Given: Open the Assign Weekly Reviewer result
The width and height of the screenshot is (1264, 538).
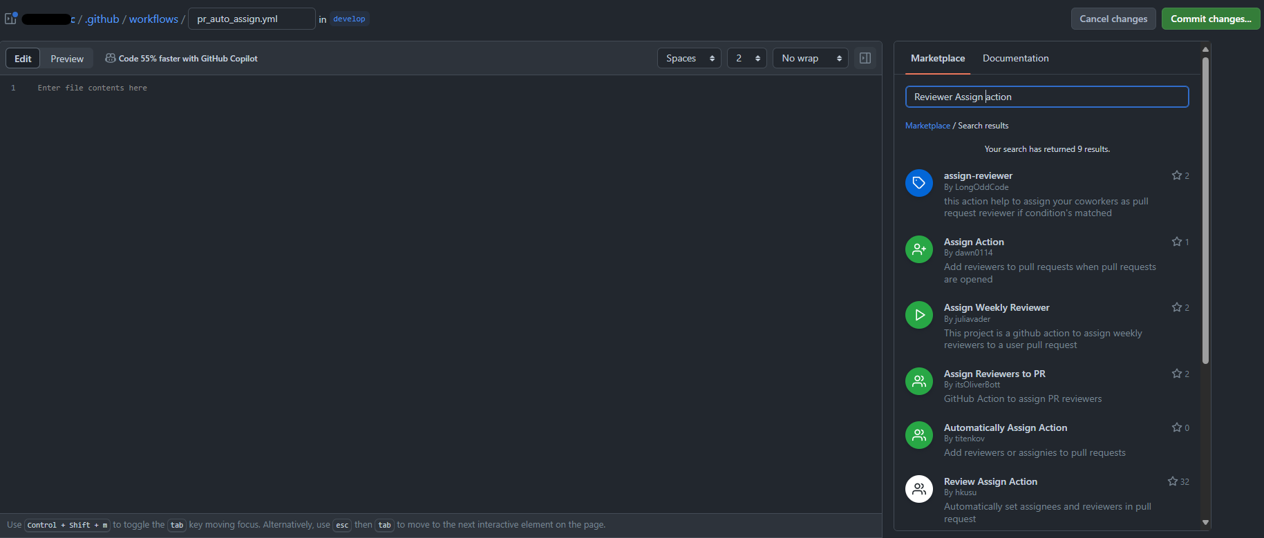Looking at the screenshot, I should tap(997, 307).
